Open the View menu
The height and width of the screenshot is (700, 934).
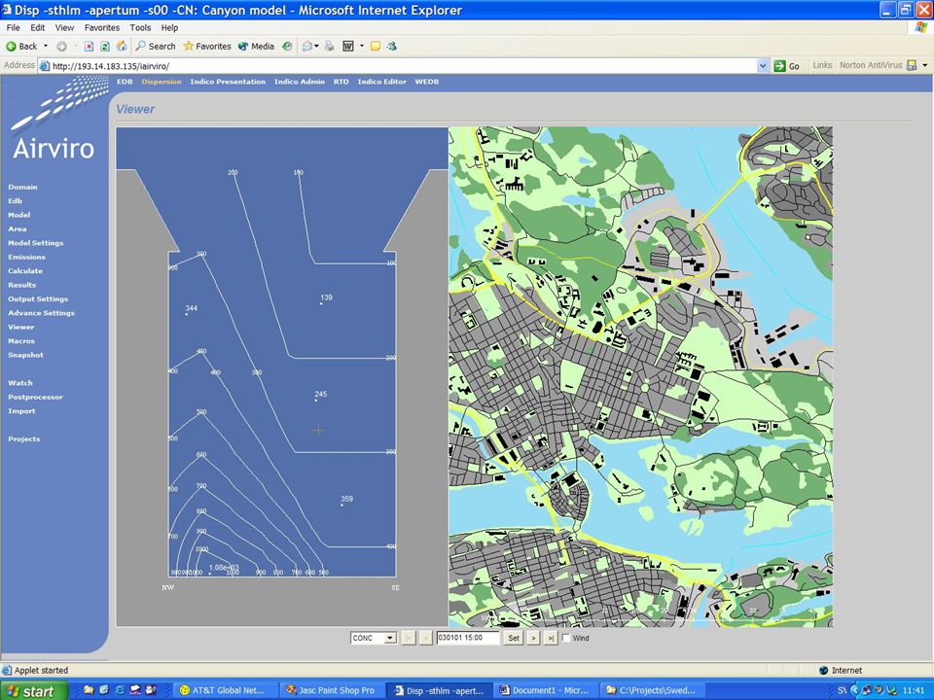click(64, 27)
